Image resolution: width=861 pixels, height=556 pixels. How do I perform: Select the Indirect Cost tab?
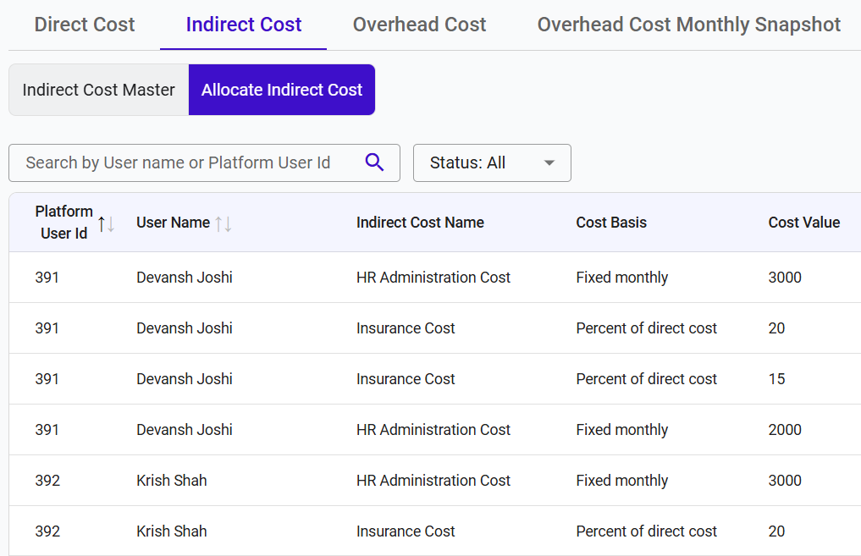(243, 25)
